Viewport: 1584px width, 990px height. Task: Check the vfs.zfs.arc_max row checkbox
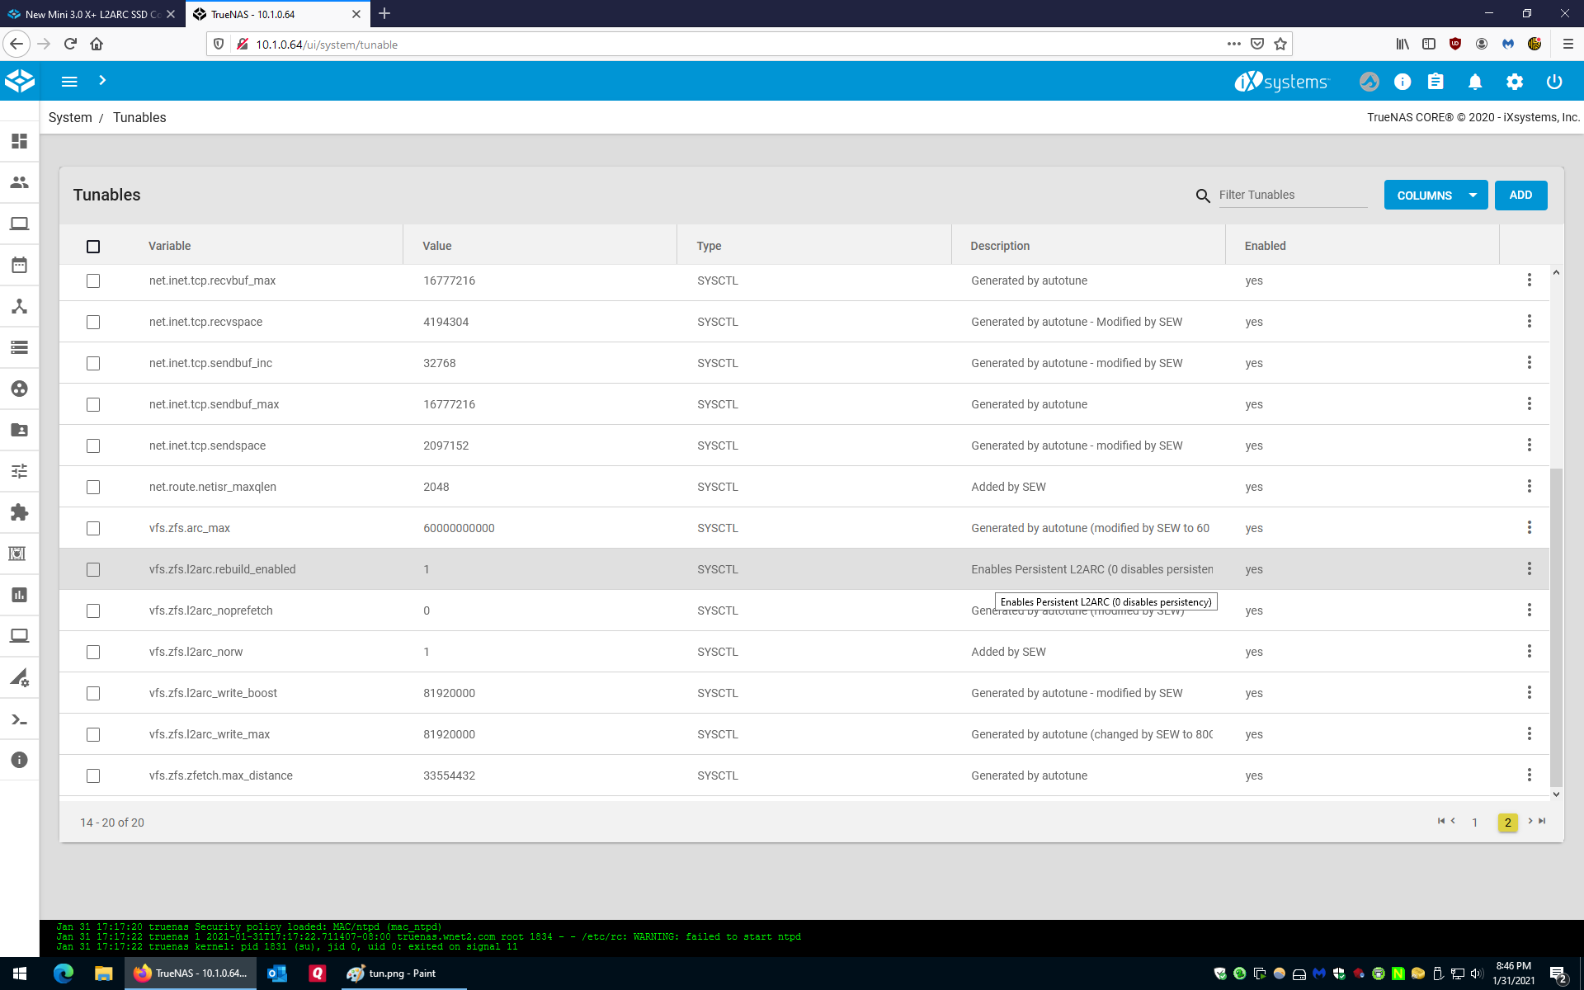93,528
